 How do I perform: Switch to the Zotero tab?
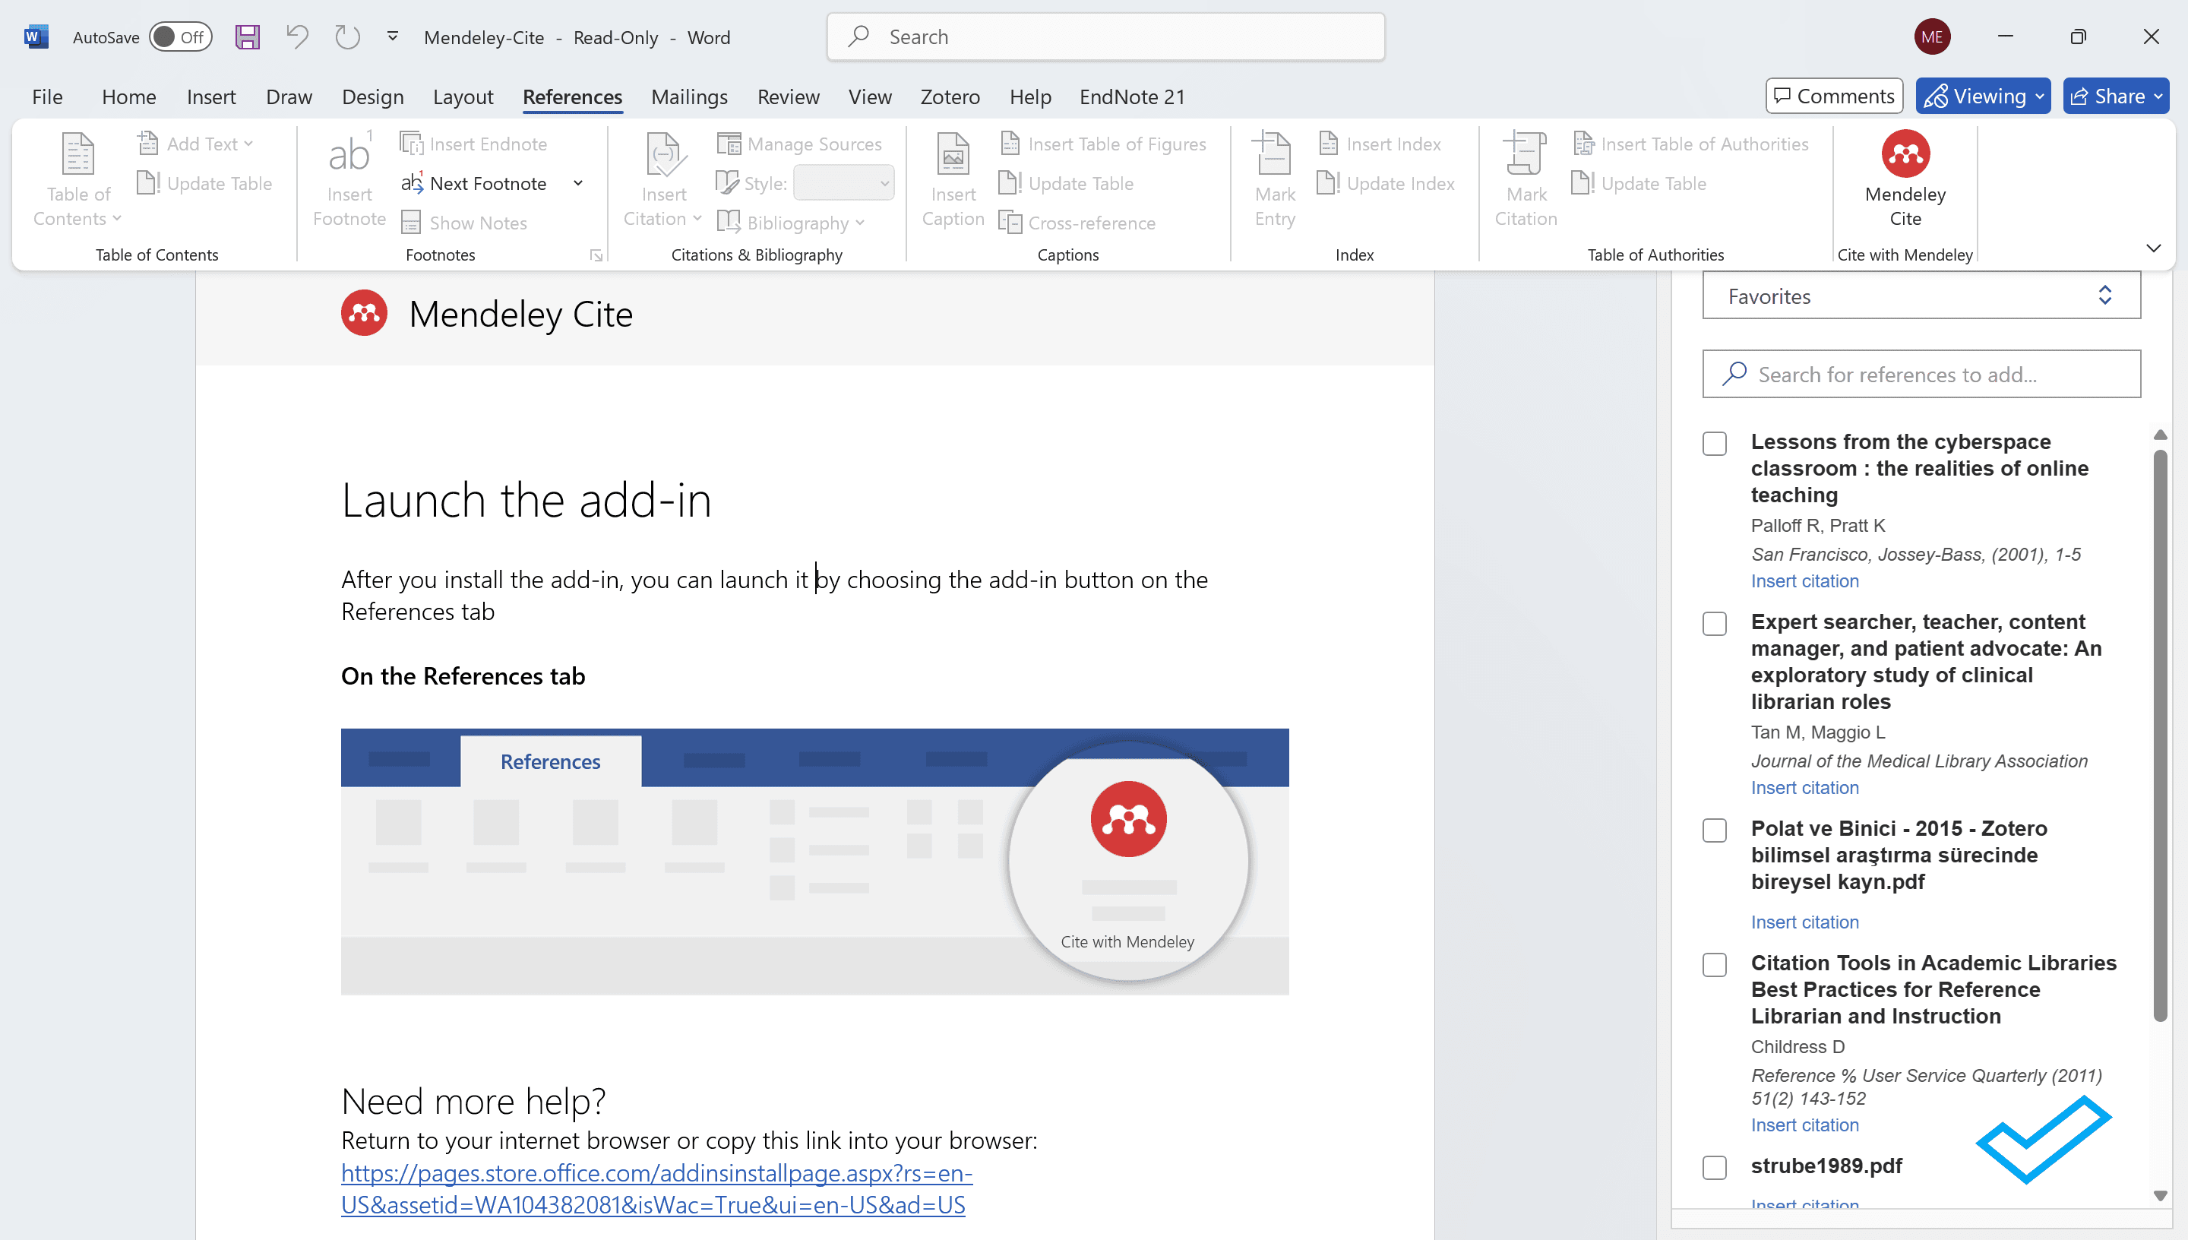[x=950, y=97]
